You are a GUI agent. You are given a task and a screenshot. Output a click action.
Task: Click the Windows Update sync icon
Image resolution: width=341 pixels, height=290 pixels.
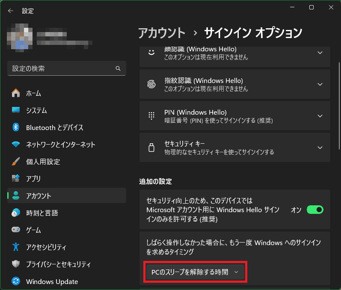pyautogui.click(x=16, y=281)
